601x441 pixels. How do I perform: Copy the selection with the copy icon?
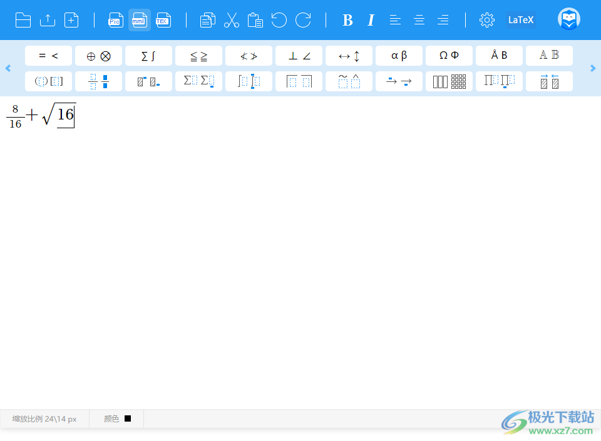pyautogui.click(x=208, y=20)
